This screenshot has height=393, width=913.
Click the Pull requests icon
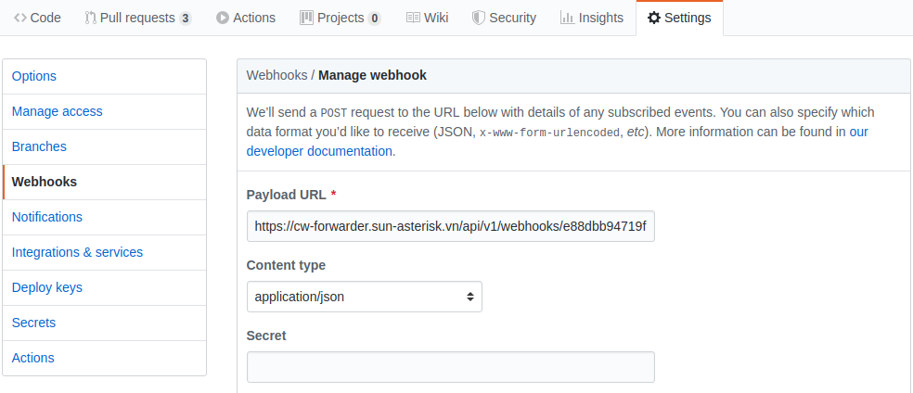[x=90, y=18]
